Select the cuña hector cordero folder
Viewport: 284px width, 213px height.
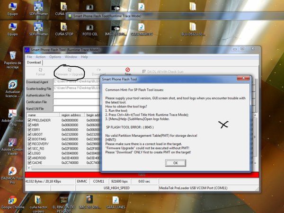point(38,204)
